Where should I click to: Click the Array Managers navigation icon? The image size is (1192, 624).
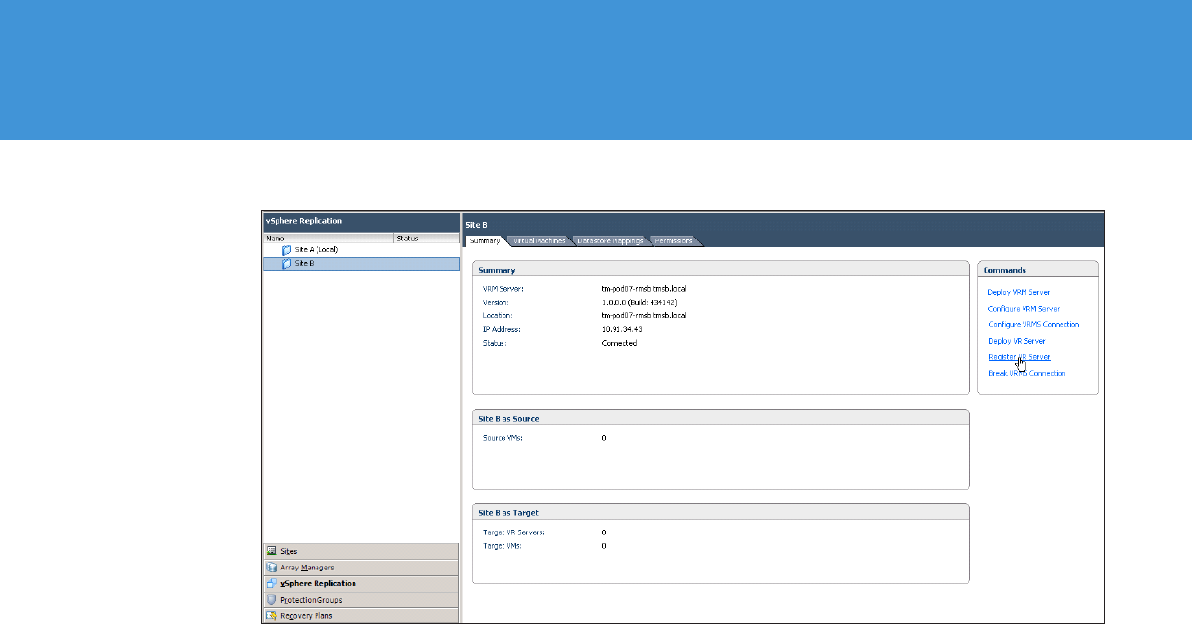(272, 568)
